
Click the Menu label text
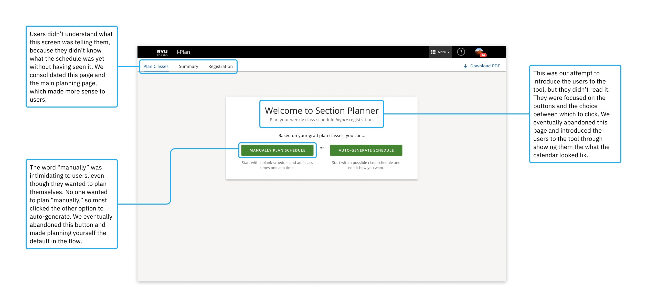(442, 52)
